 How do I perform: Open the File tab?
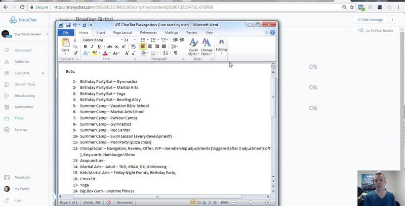point(66,33)
